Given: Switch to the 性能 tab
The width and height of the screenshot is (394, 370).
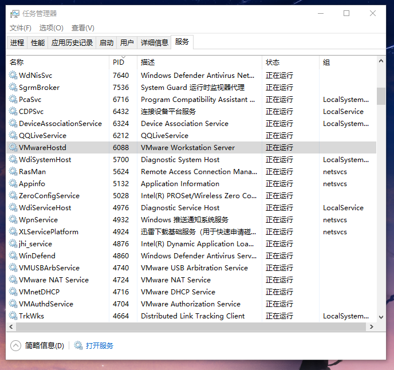Looking at the screenshot, I should [38, 43].
